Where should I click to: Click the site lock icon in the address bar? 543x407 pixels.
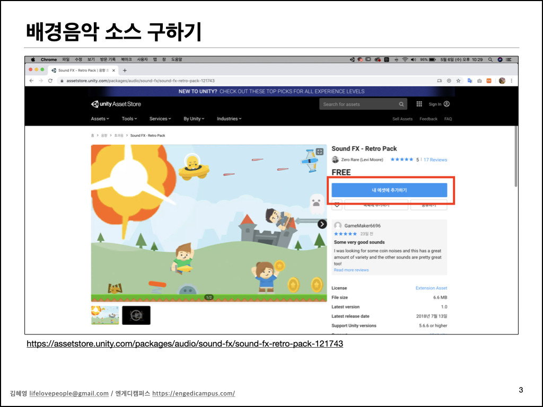(62, 81)
